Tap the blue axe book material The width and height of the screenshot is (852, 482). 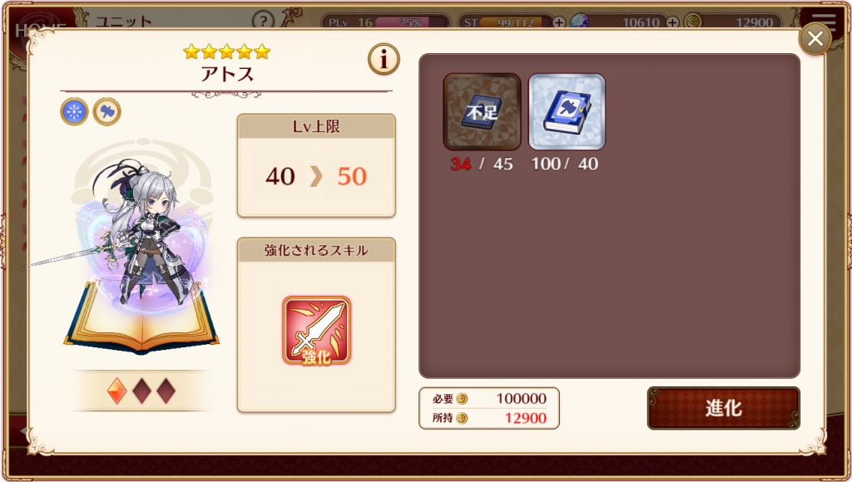point(567,112)
